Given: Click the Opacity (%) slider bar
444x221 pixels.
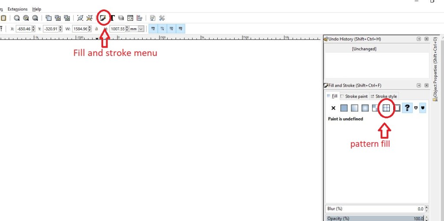Looking at the screenshot, I should point(375,218).
